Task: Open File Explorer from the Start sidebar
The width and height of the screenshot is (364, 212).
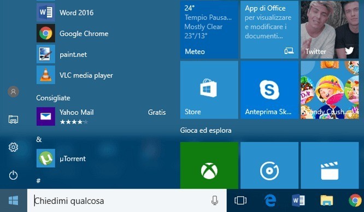Action: (13, 119)
